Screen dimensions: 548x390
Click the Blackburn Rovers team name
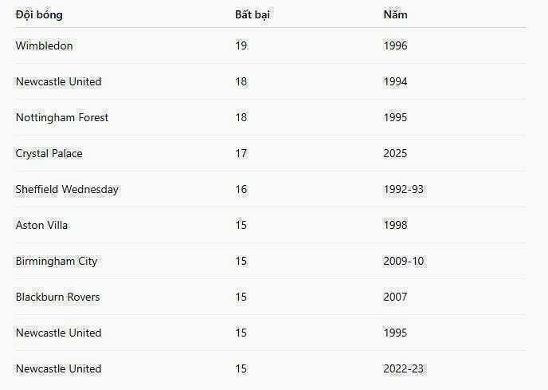(x=57, y=297)
